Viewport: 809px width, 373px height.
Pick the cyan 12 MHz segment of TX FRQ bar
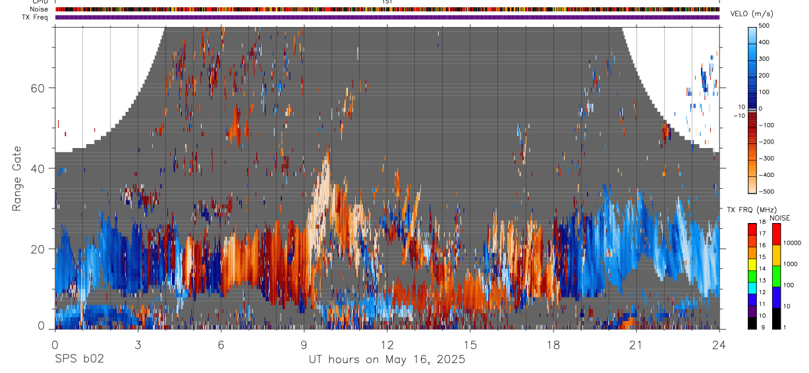click(x=752, y=288)
